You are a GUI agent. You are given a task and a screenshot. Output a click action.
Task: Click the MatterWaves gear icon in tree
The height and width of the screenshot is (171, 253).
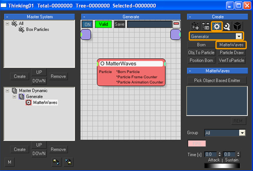point(28,103)
